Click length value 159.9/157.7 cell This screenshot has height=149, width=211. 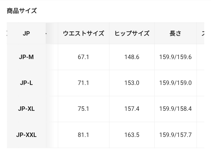click(176, 135)
